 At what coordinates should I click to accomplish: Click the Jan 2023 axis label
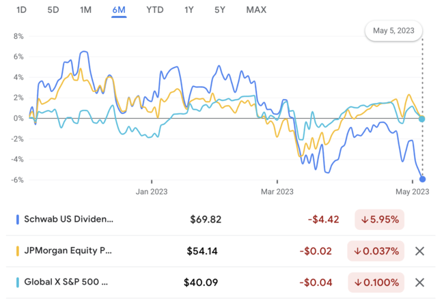(x=152, y=192)
